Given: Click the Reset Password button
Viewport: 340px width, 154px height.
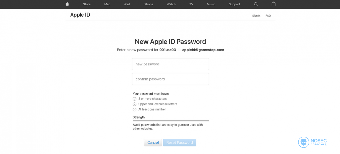Looking at the screenshot, I should pos(180,143).
